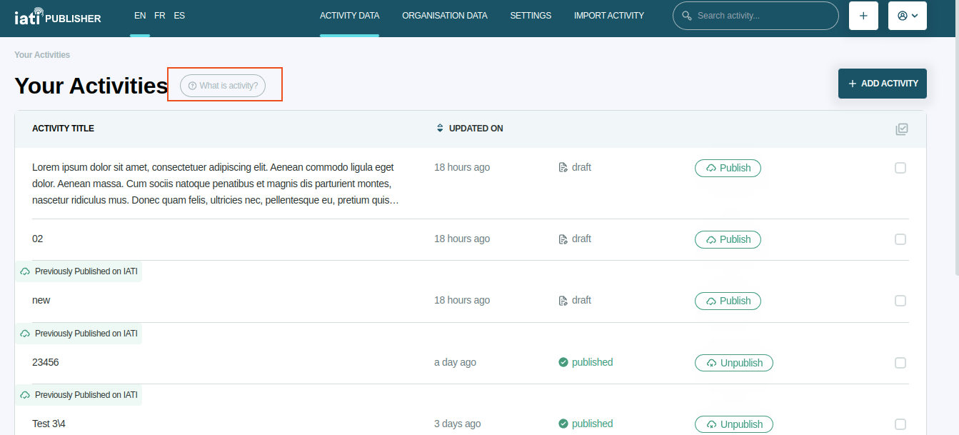The height and width of the screenshot is (435, 959).
Task: Open the Activity Data menu
Action: [x=350, y=16]
